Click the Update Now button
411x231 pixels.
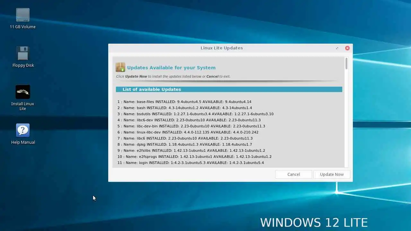click(332, 174)
